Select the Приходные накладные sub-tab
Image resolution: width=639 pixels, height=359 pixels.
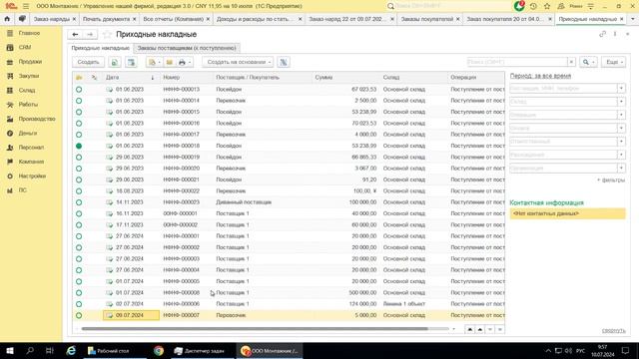[x=100, y=48]
